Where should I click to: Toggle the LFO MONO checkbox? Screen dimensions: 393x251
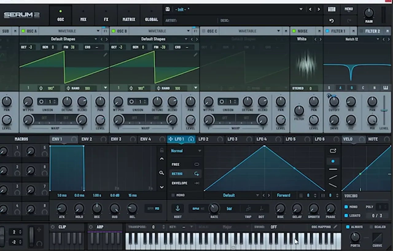pyautogui.click(x=173, y=195)
